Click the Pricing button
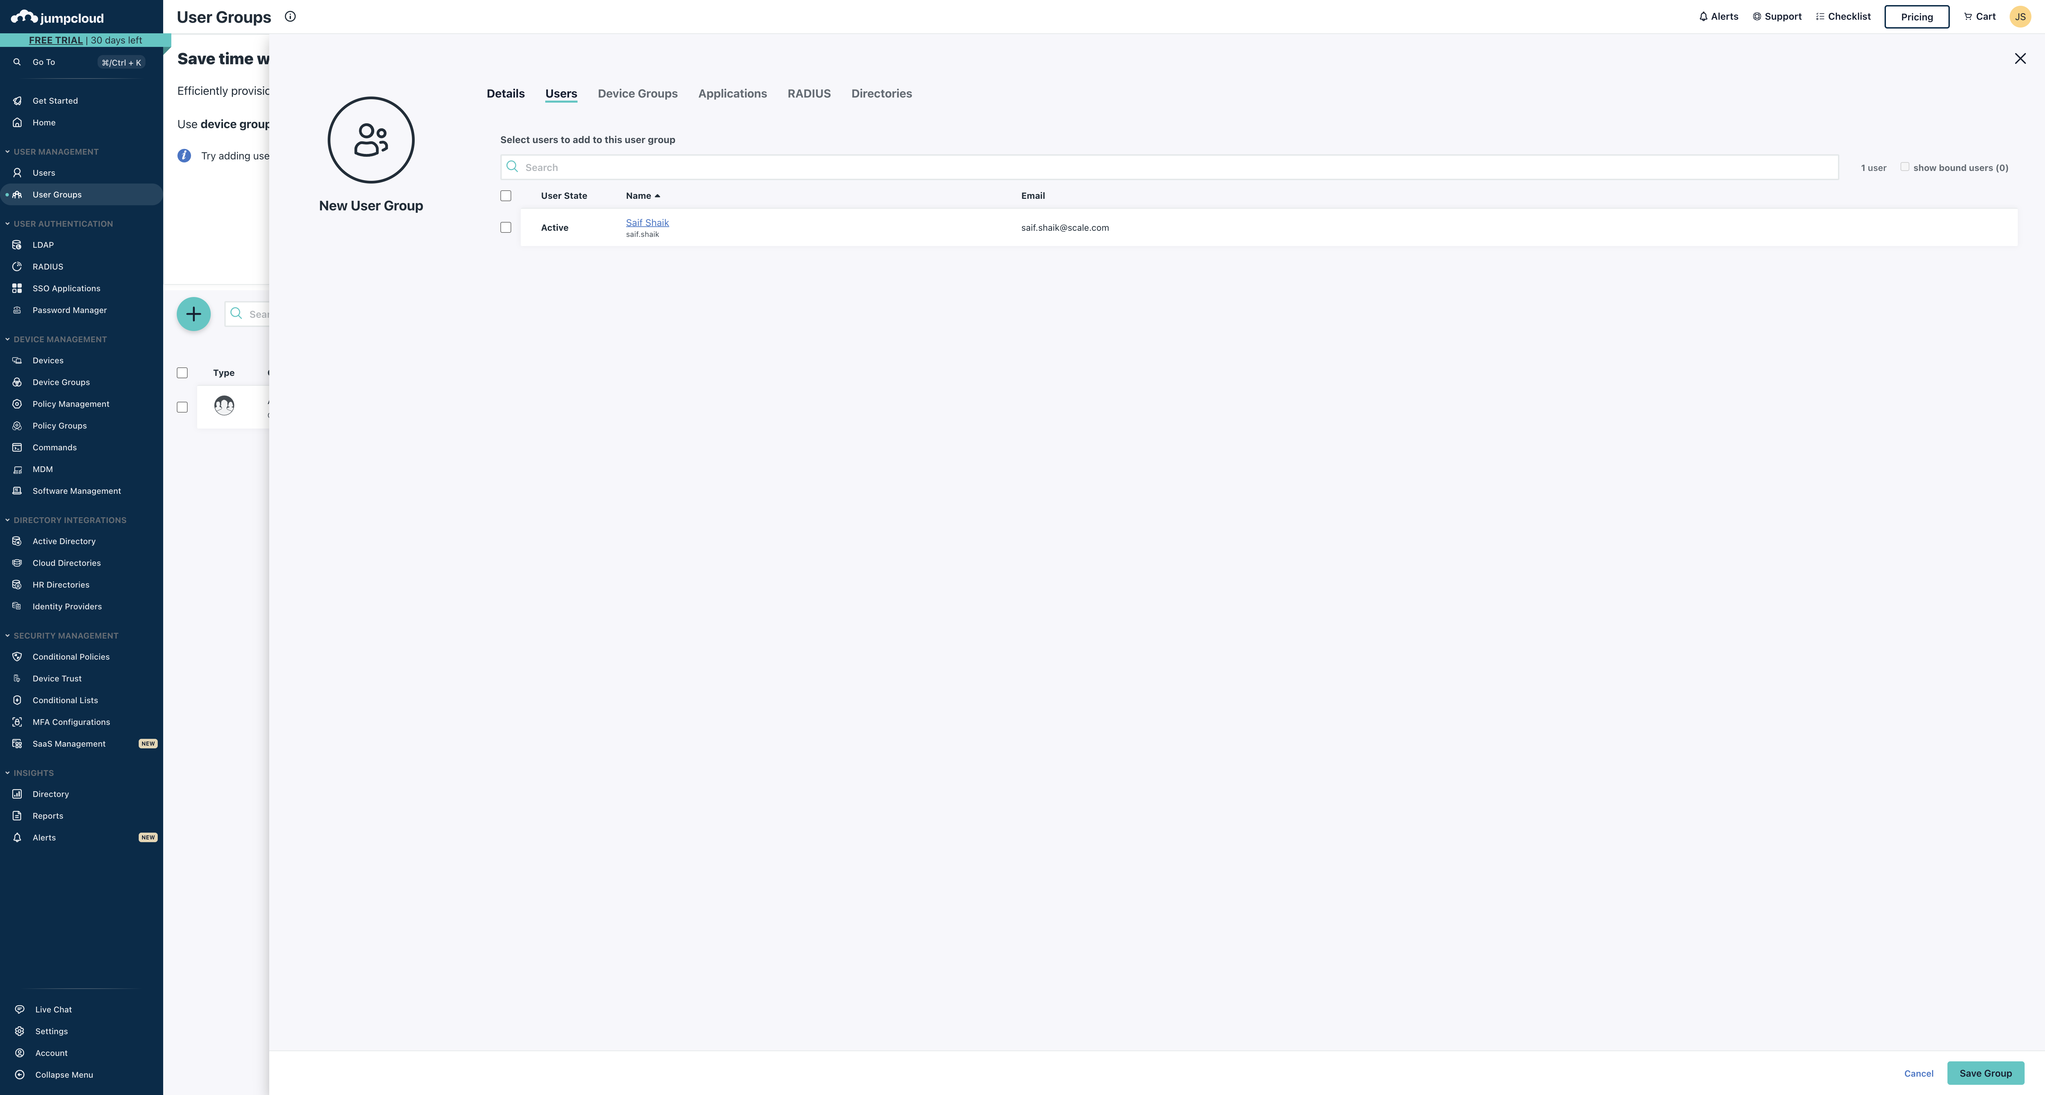This screenshot has width=2045, height=1095. [1917, 17]
